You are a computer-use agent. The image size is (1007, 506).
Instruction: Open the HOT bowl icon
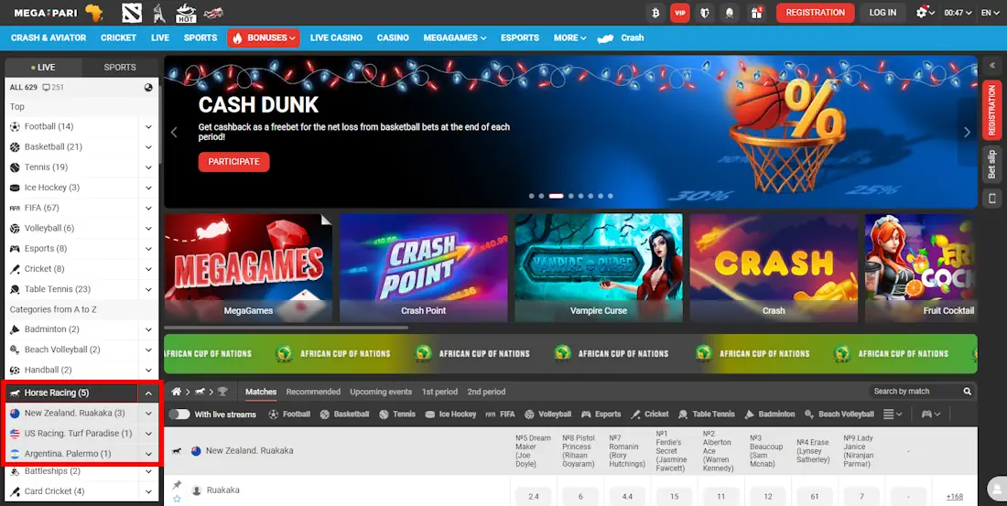coord(186,12)
